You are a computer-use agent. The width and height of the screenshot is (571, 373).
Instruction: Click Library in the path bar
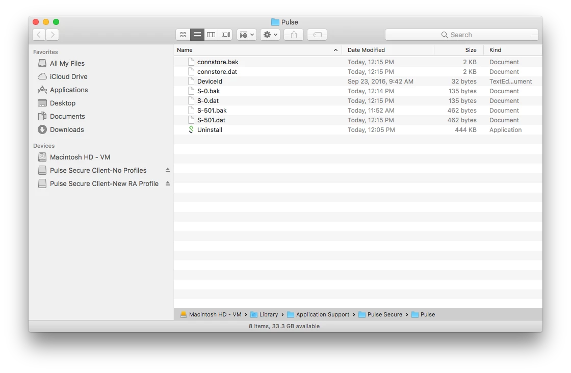click(x=265, y=314)
